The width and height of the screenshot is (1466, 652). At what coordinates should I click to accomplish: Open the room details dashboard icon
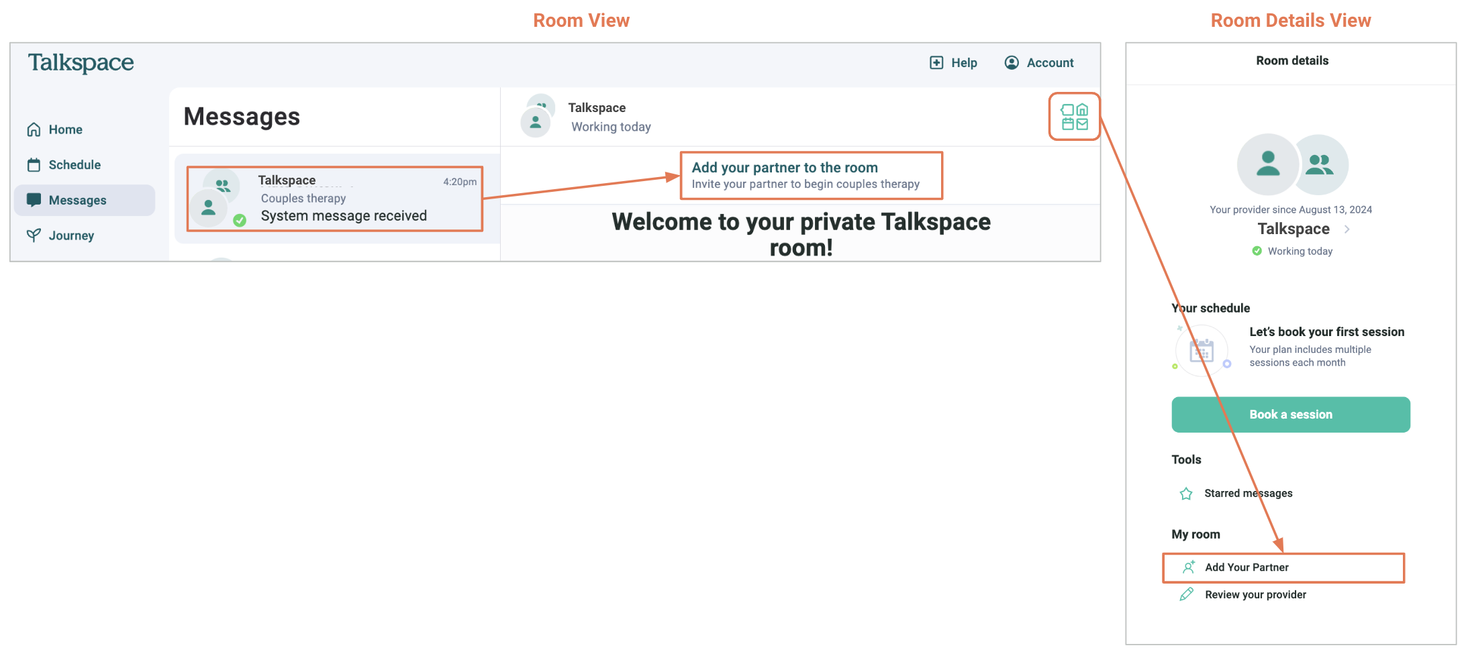click(x=1074, y=117)
